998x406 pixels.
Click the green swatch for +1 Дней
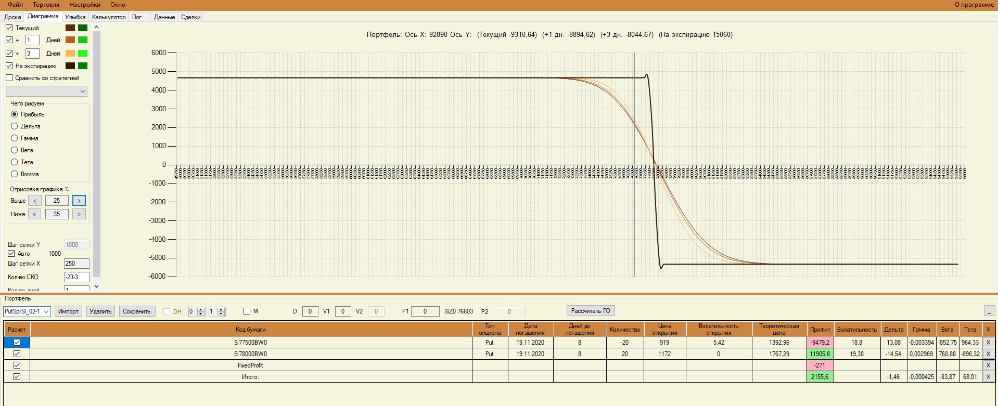pyautogui.click(x=83, y=40)
